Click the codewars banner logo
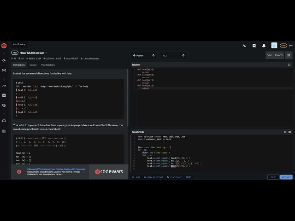 109,172
